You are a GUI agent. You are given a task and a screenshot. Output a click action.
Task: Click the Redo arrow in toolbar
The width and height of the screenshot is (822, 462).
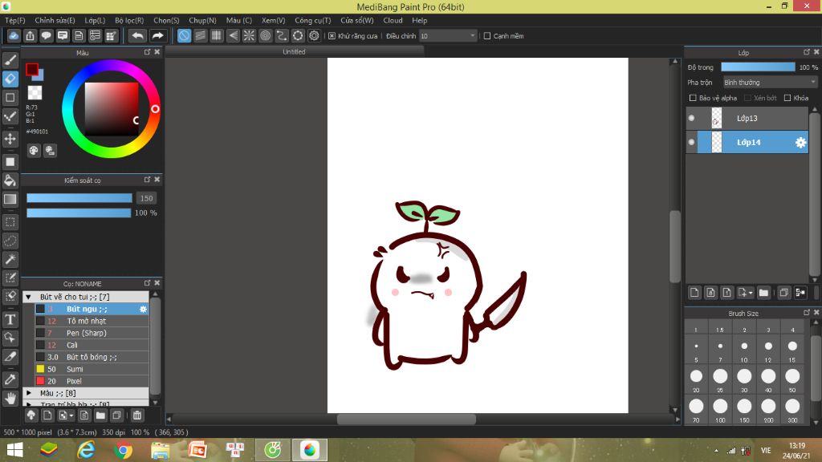tap(158, 36)
